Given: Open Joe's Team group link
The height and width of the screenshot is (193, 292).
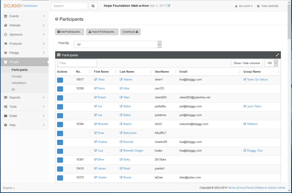Looking at the screenshot, I should [x=254, y=106].
